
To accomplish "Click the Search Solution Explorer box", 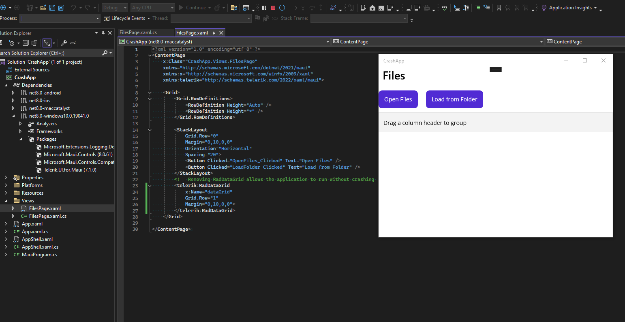I will pyautogui.click(x=49, y=53).
